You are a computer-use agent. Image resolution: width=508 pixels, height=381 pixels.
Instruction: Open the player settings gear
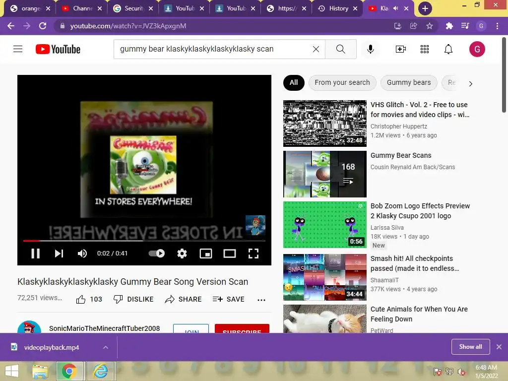coord(182,254)
